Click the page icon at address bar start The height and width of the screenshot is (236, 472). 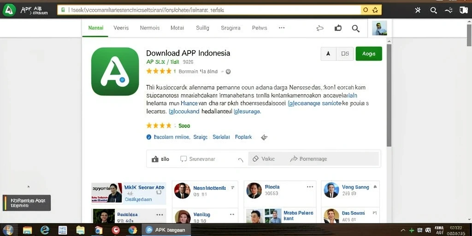point(63,10)
